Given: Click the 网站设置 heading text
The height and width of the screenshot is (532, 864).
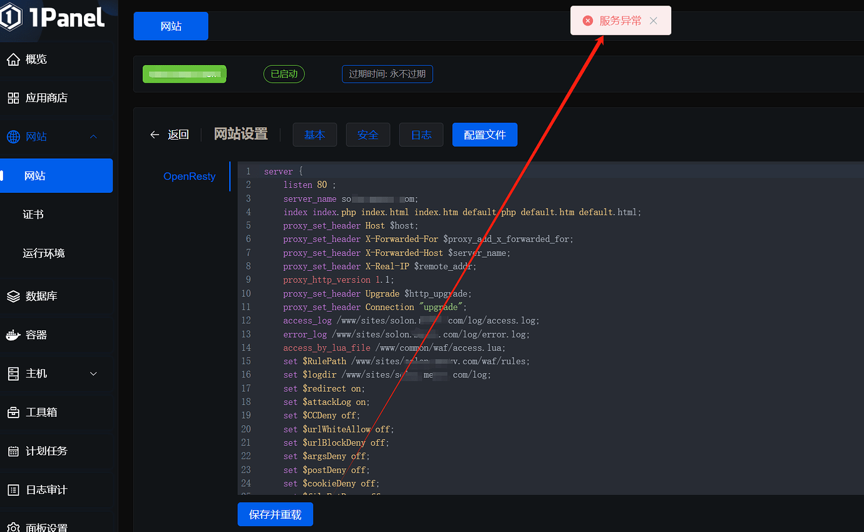Looking at the screenshot, I should pos(241,134).
